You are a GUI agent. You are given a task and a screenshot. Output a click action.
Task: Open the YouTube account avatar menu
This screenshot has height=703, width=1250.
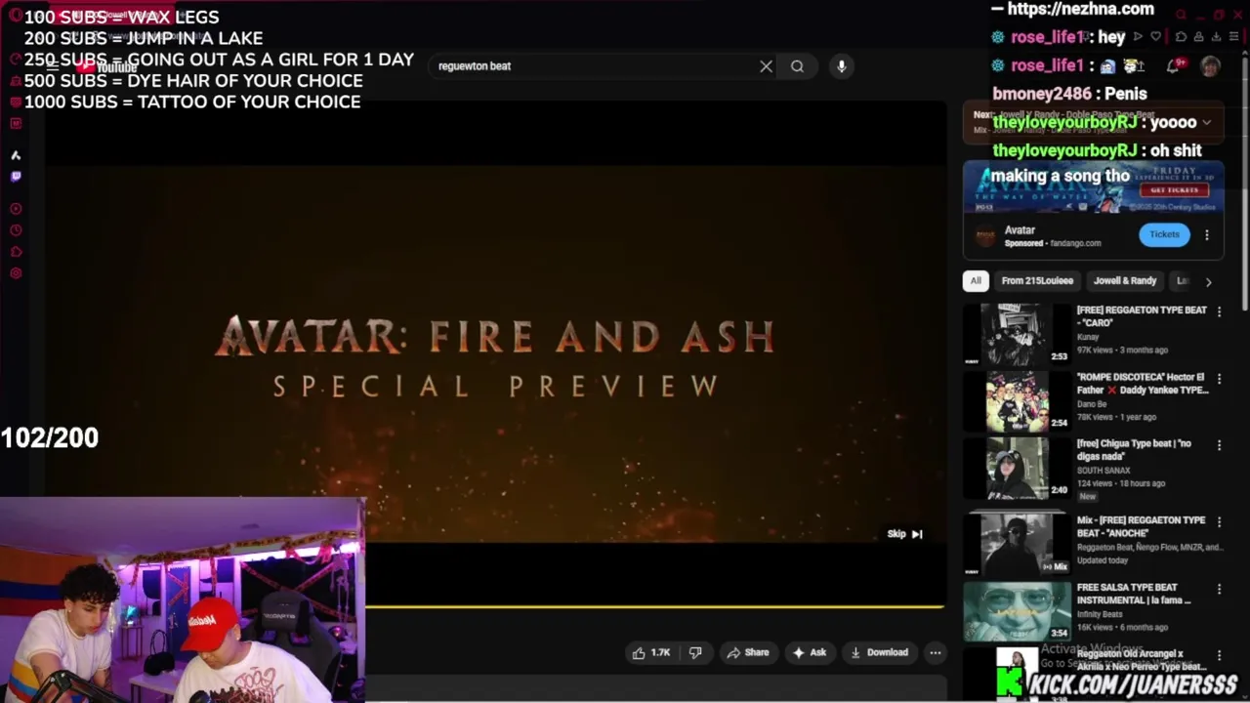1211,66
